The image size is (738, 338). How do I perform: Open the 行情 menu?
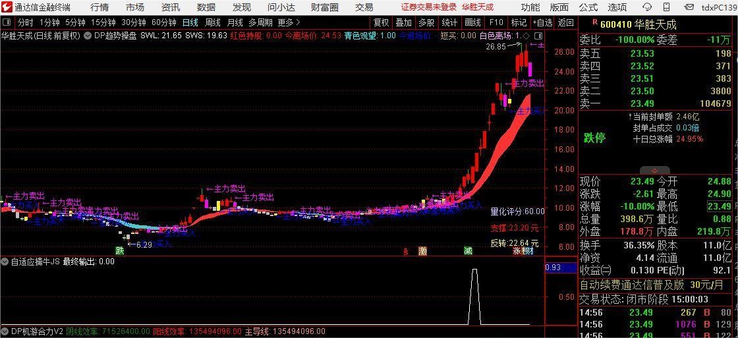[x=99, y=7]
